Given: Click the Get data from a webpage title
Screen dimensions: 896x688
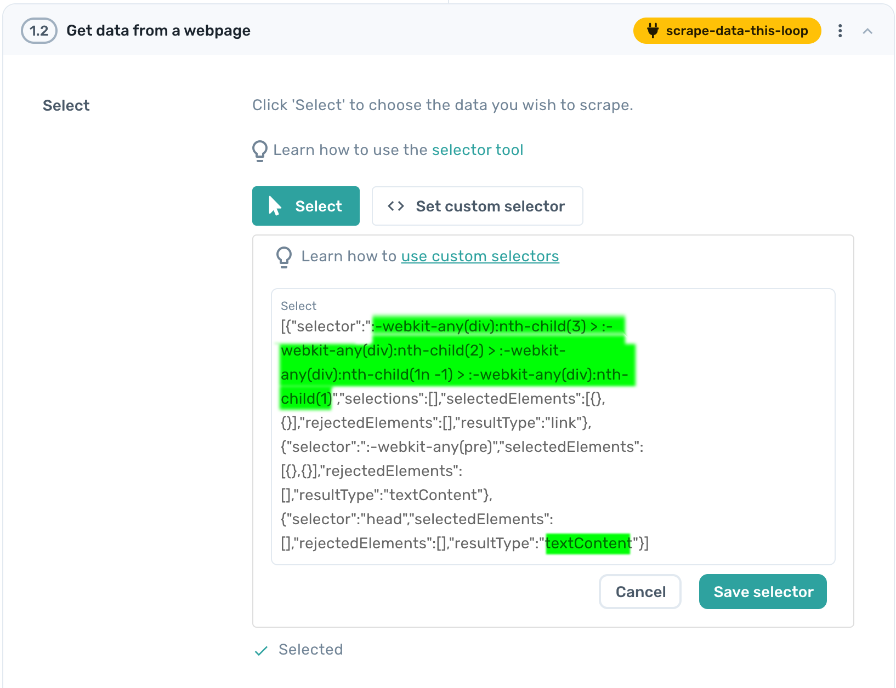Looking at the screenshot, I should tap(158, 31).
